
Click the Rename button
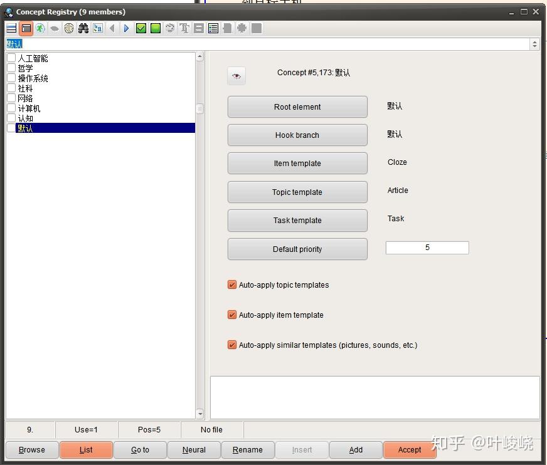point(248,450)
